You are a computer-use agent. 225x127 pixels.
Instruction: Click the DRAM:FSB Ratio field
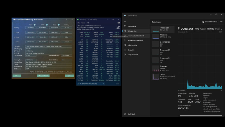[x=67, y=60]
